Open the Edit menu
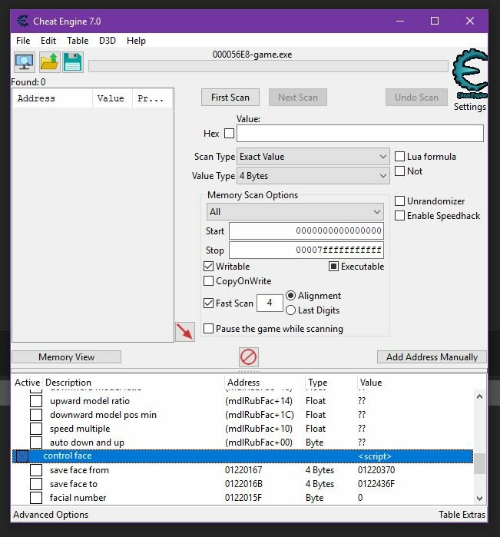 48,41
